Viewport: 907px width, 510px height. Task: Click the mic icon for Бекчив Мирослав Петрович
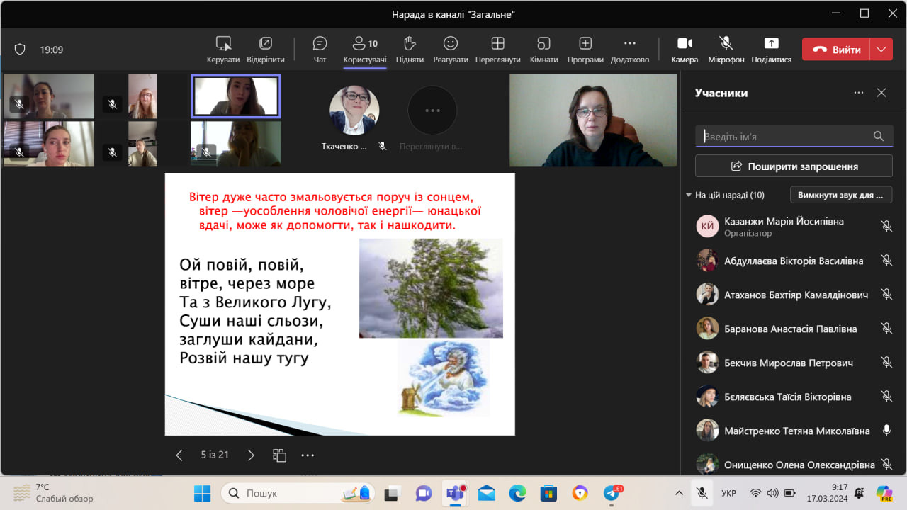(886, 363)
